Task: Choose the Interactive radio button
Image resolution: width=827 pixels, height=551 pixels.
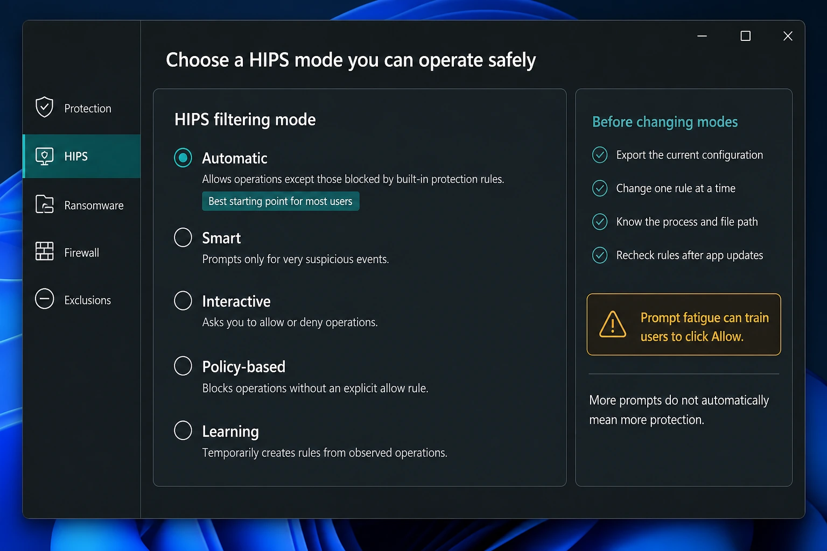Action: (x=183, y=301)
